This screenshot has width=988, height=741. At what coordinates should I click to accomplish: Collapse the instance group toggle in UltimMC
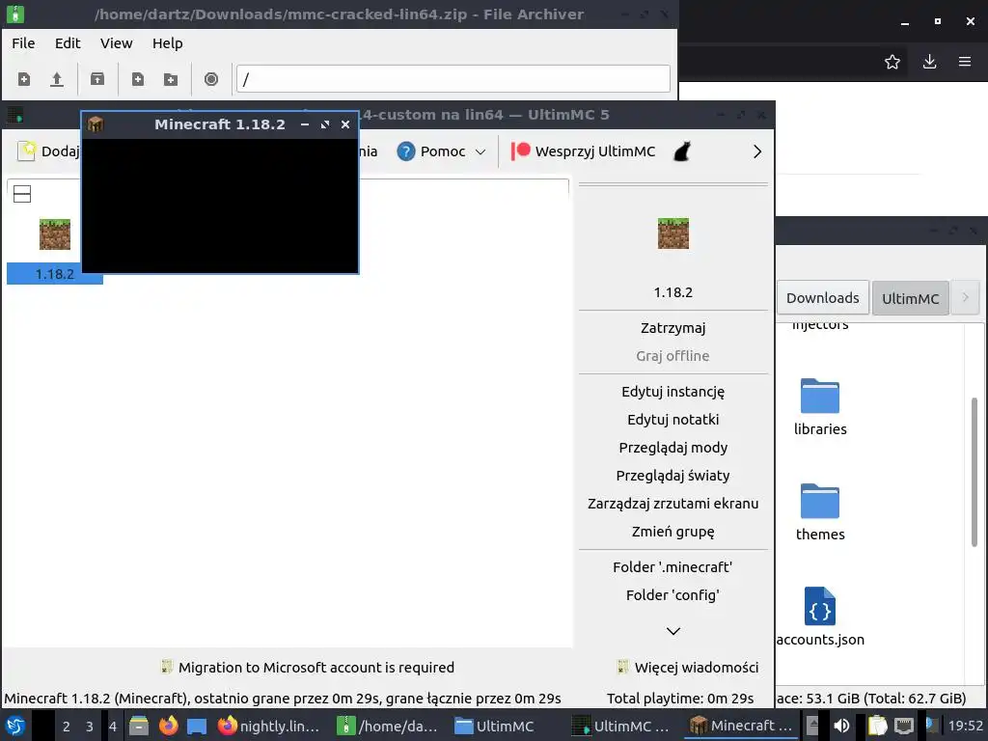point(22,194)
